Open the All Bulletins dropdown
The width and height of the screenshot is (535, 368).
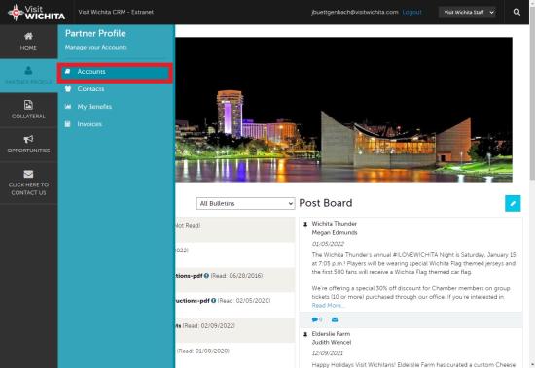(x=245, y=204)
